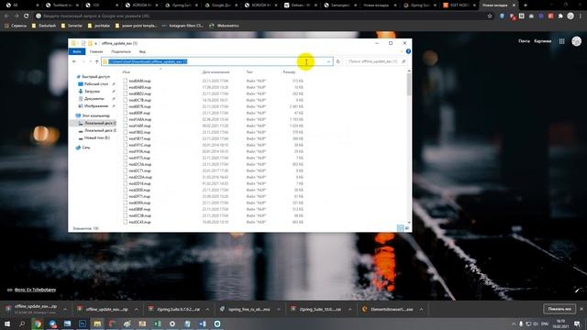Screen dimensions: 587x330
Task: Open Recent locations dropdown in Explorer
Action: 90,61
